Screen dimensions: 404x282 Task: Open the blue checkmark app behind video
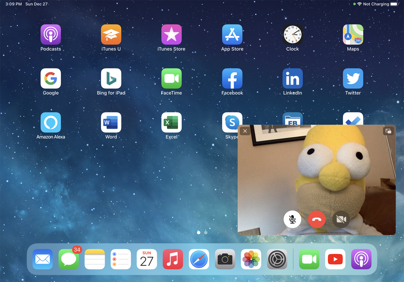[x=353, y=119]
